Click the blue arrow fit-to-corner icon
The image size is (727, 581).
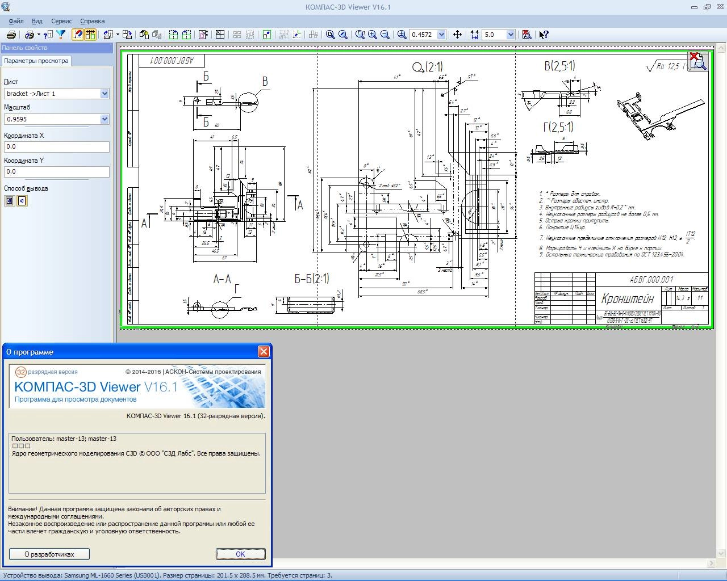(x=267, y=35)
